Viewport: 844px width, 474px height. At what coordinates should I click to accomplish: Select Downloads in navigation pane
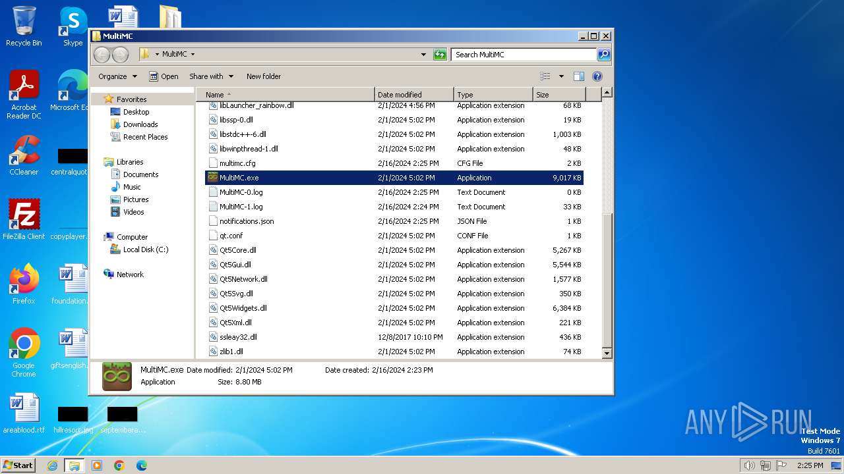click(x=140, y=124)
